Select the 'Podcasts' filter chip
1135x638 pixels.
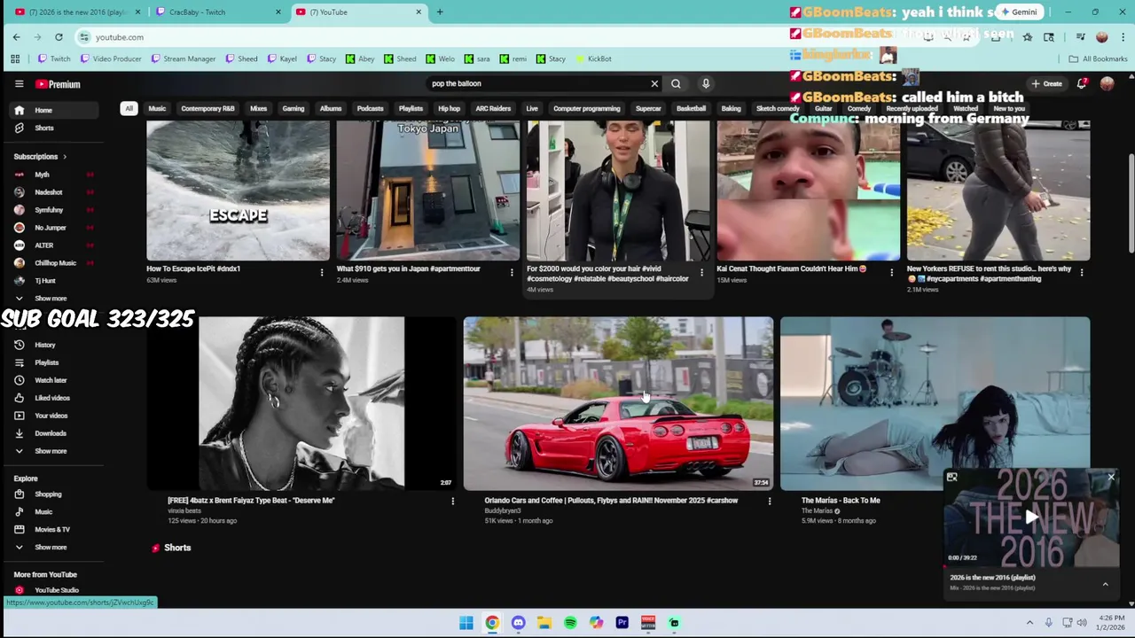pos(370,108)
